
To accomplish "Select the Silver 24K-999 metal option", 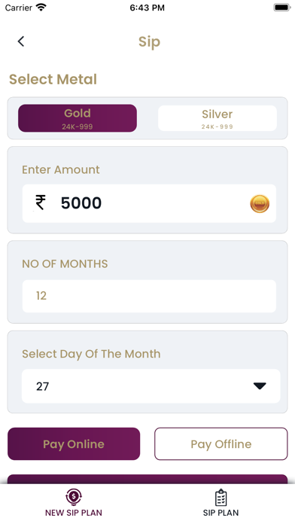I will click(x=217, y=118).
